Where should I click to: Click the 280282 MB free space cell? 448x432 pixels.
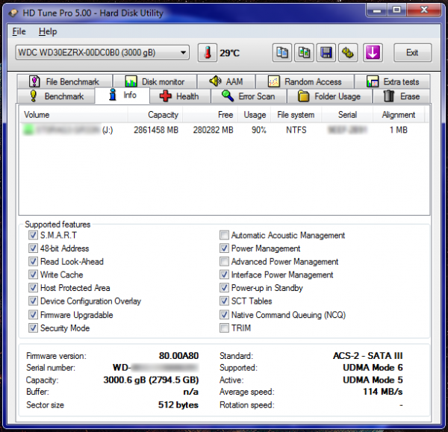[213, 131]
